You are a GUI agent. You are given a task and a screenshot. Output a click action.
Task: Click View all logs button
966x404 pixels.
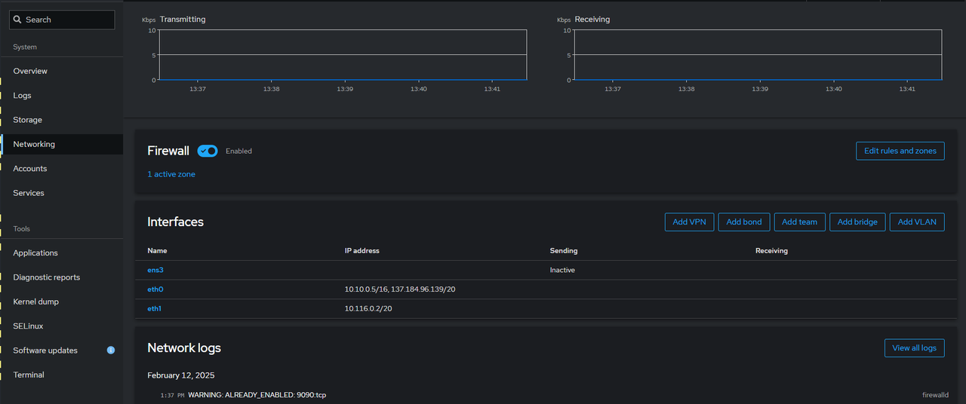pyautogui.click(x=914, y=348)
